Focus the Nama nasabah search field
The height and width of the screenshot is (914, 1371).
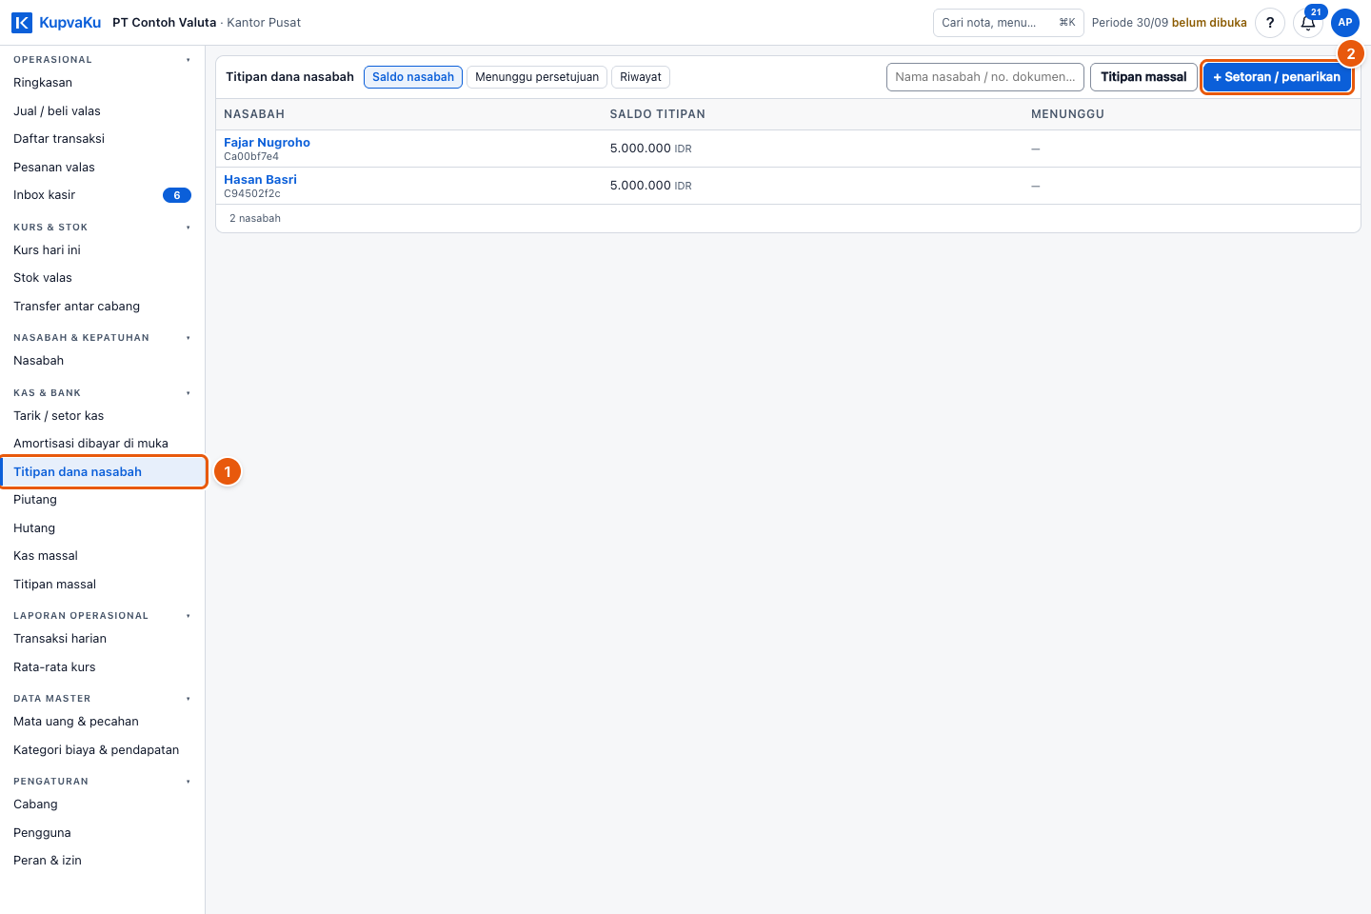(x=985, y=77)
